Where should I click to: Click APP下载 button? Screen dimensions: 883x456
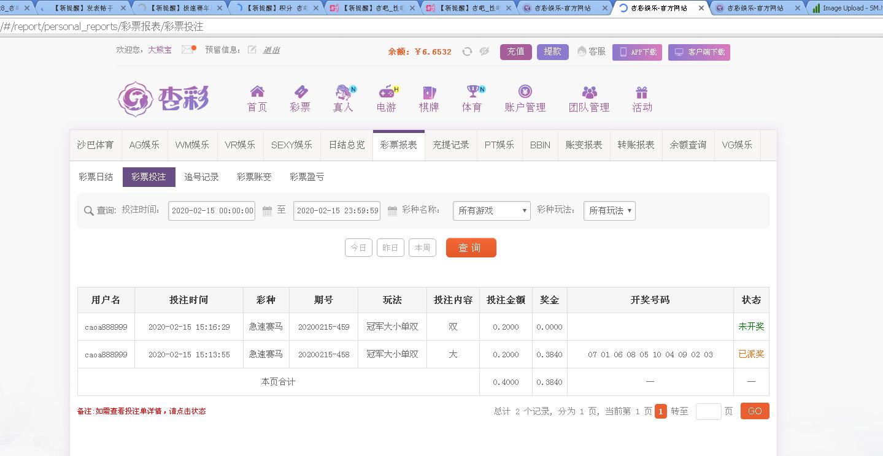coord(638,52)
